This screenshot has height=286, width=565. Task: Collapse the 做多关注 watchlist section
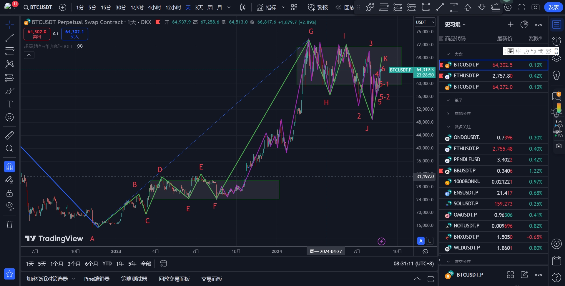click(448, 127)
